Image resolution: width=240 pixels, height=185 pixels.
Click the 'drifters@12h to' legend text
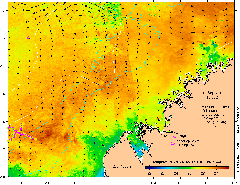click(188, 141)
